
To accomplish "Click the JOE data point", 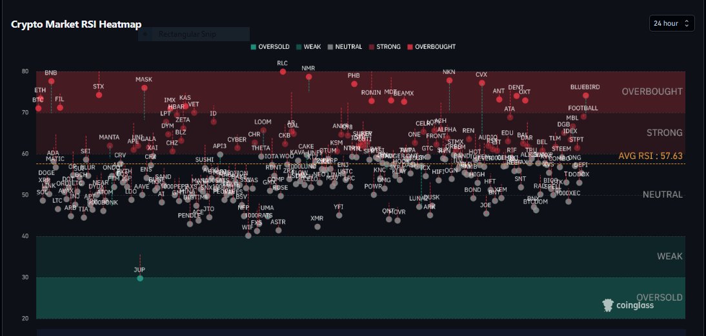I will tap(486, 213).
